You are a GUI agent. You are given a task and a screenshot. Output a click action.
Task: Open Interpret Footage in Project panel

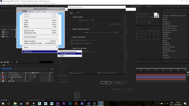[2, 62]
